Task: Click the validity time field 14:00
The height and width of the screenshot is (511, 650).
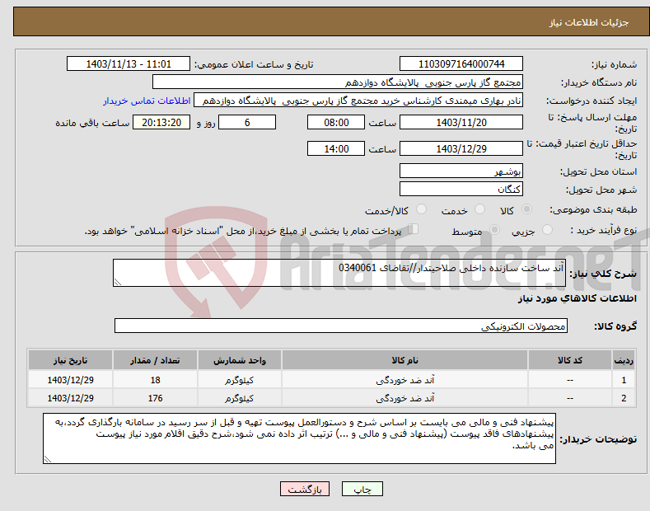Action: tap(336, 148)
